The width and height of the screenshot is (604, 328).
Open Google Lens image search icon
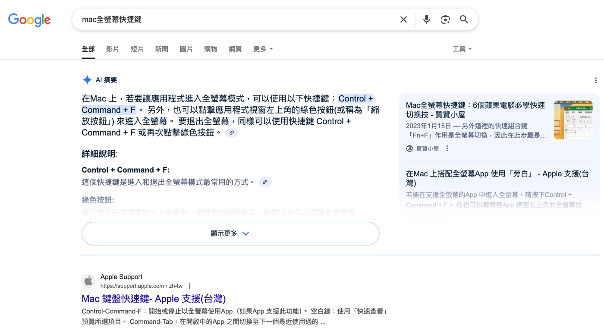coord(445,19)
